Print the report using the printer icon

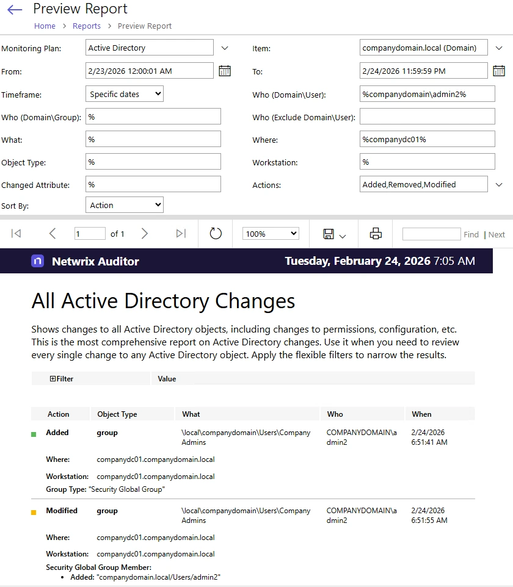tap(376, 234)
